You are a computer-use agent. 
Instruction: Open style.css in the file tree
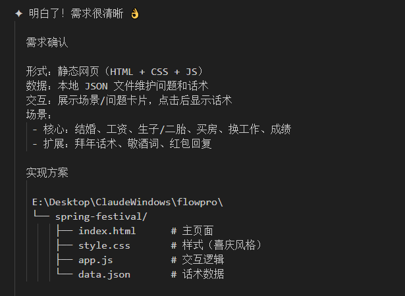104,245
